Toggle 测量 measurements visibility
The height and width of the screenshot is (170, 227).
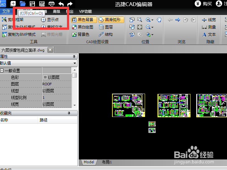point(209,27)
